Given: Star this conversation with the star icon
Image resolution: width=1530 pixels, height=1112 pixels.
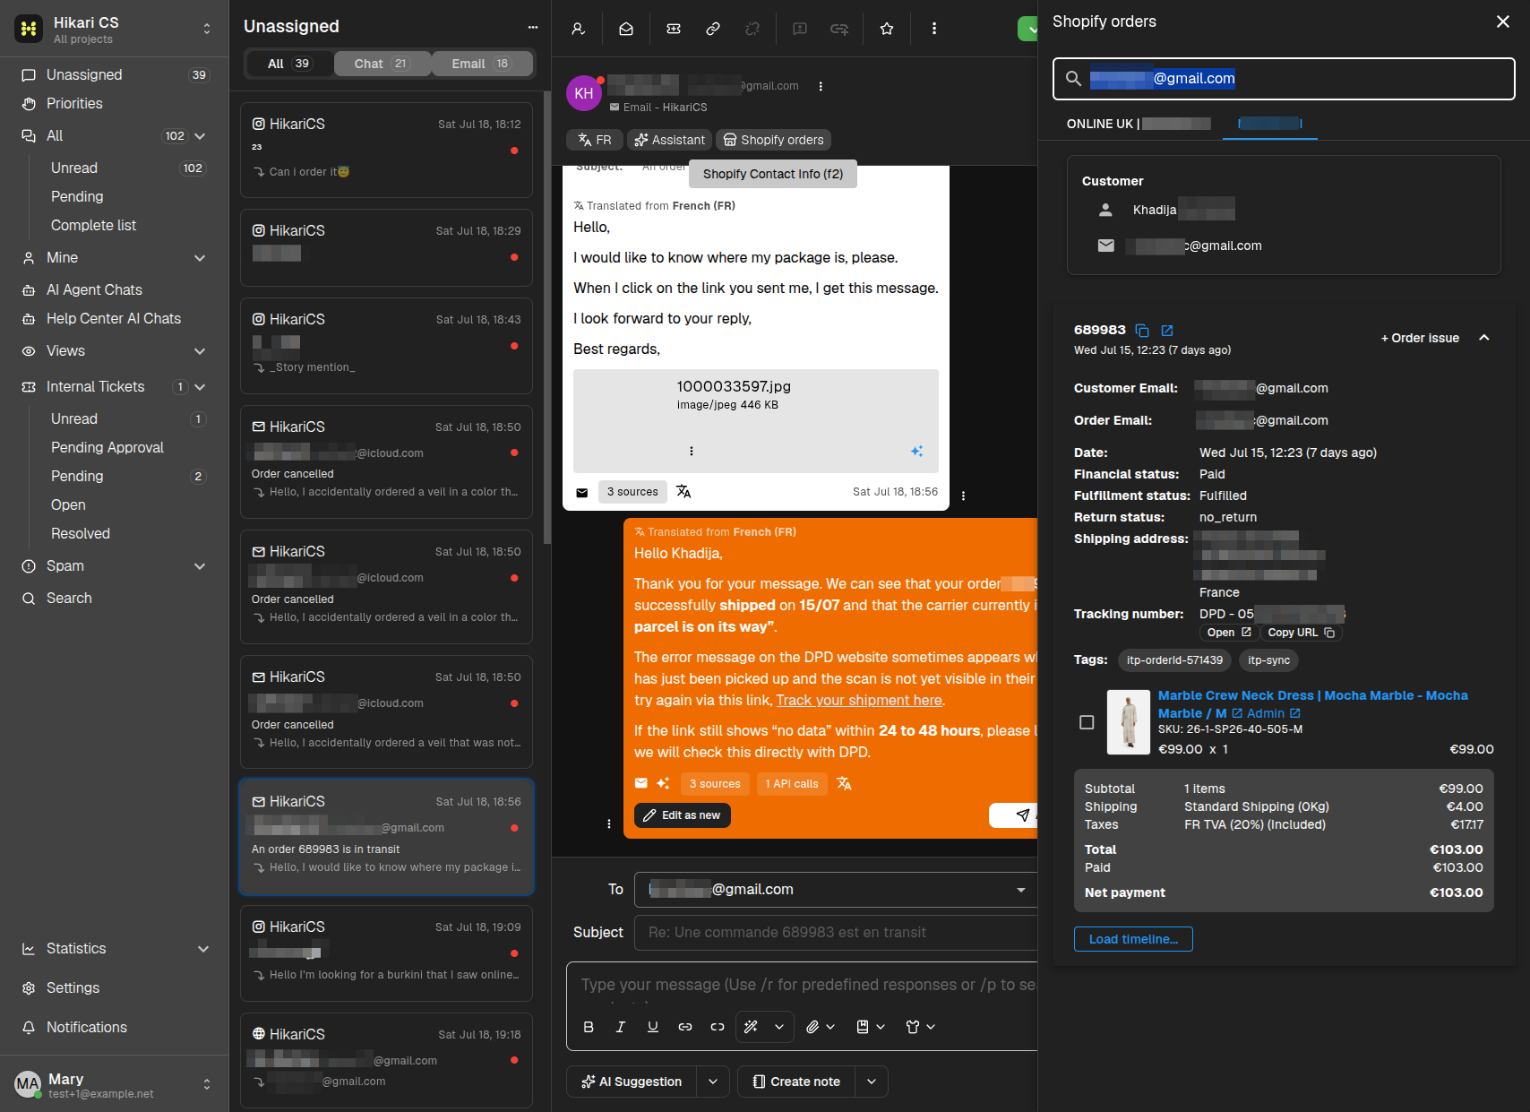Looking at the screenshot, I should pos(887,29).
